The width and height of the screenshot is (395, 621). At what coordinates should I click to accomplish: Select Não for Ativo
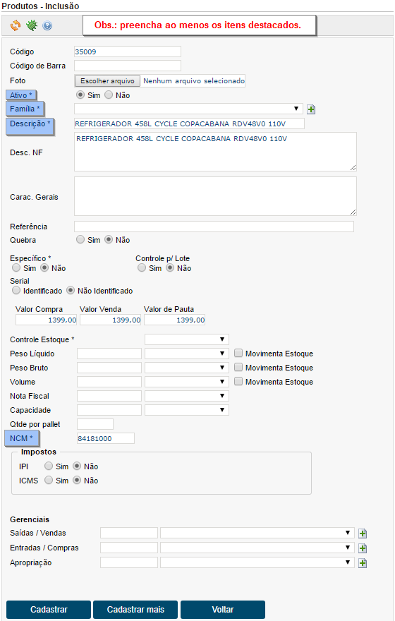click(x=109, y=95)
